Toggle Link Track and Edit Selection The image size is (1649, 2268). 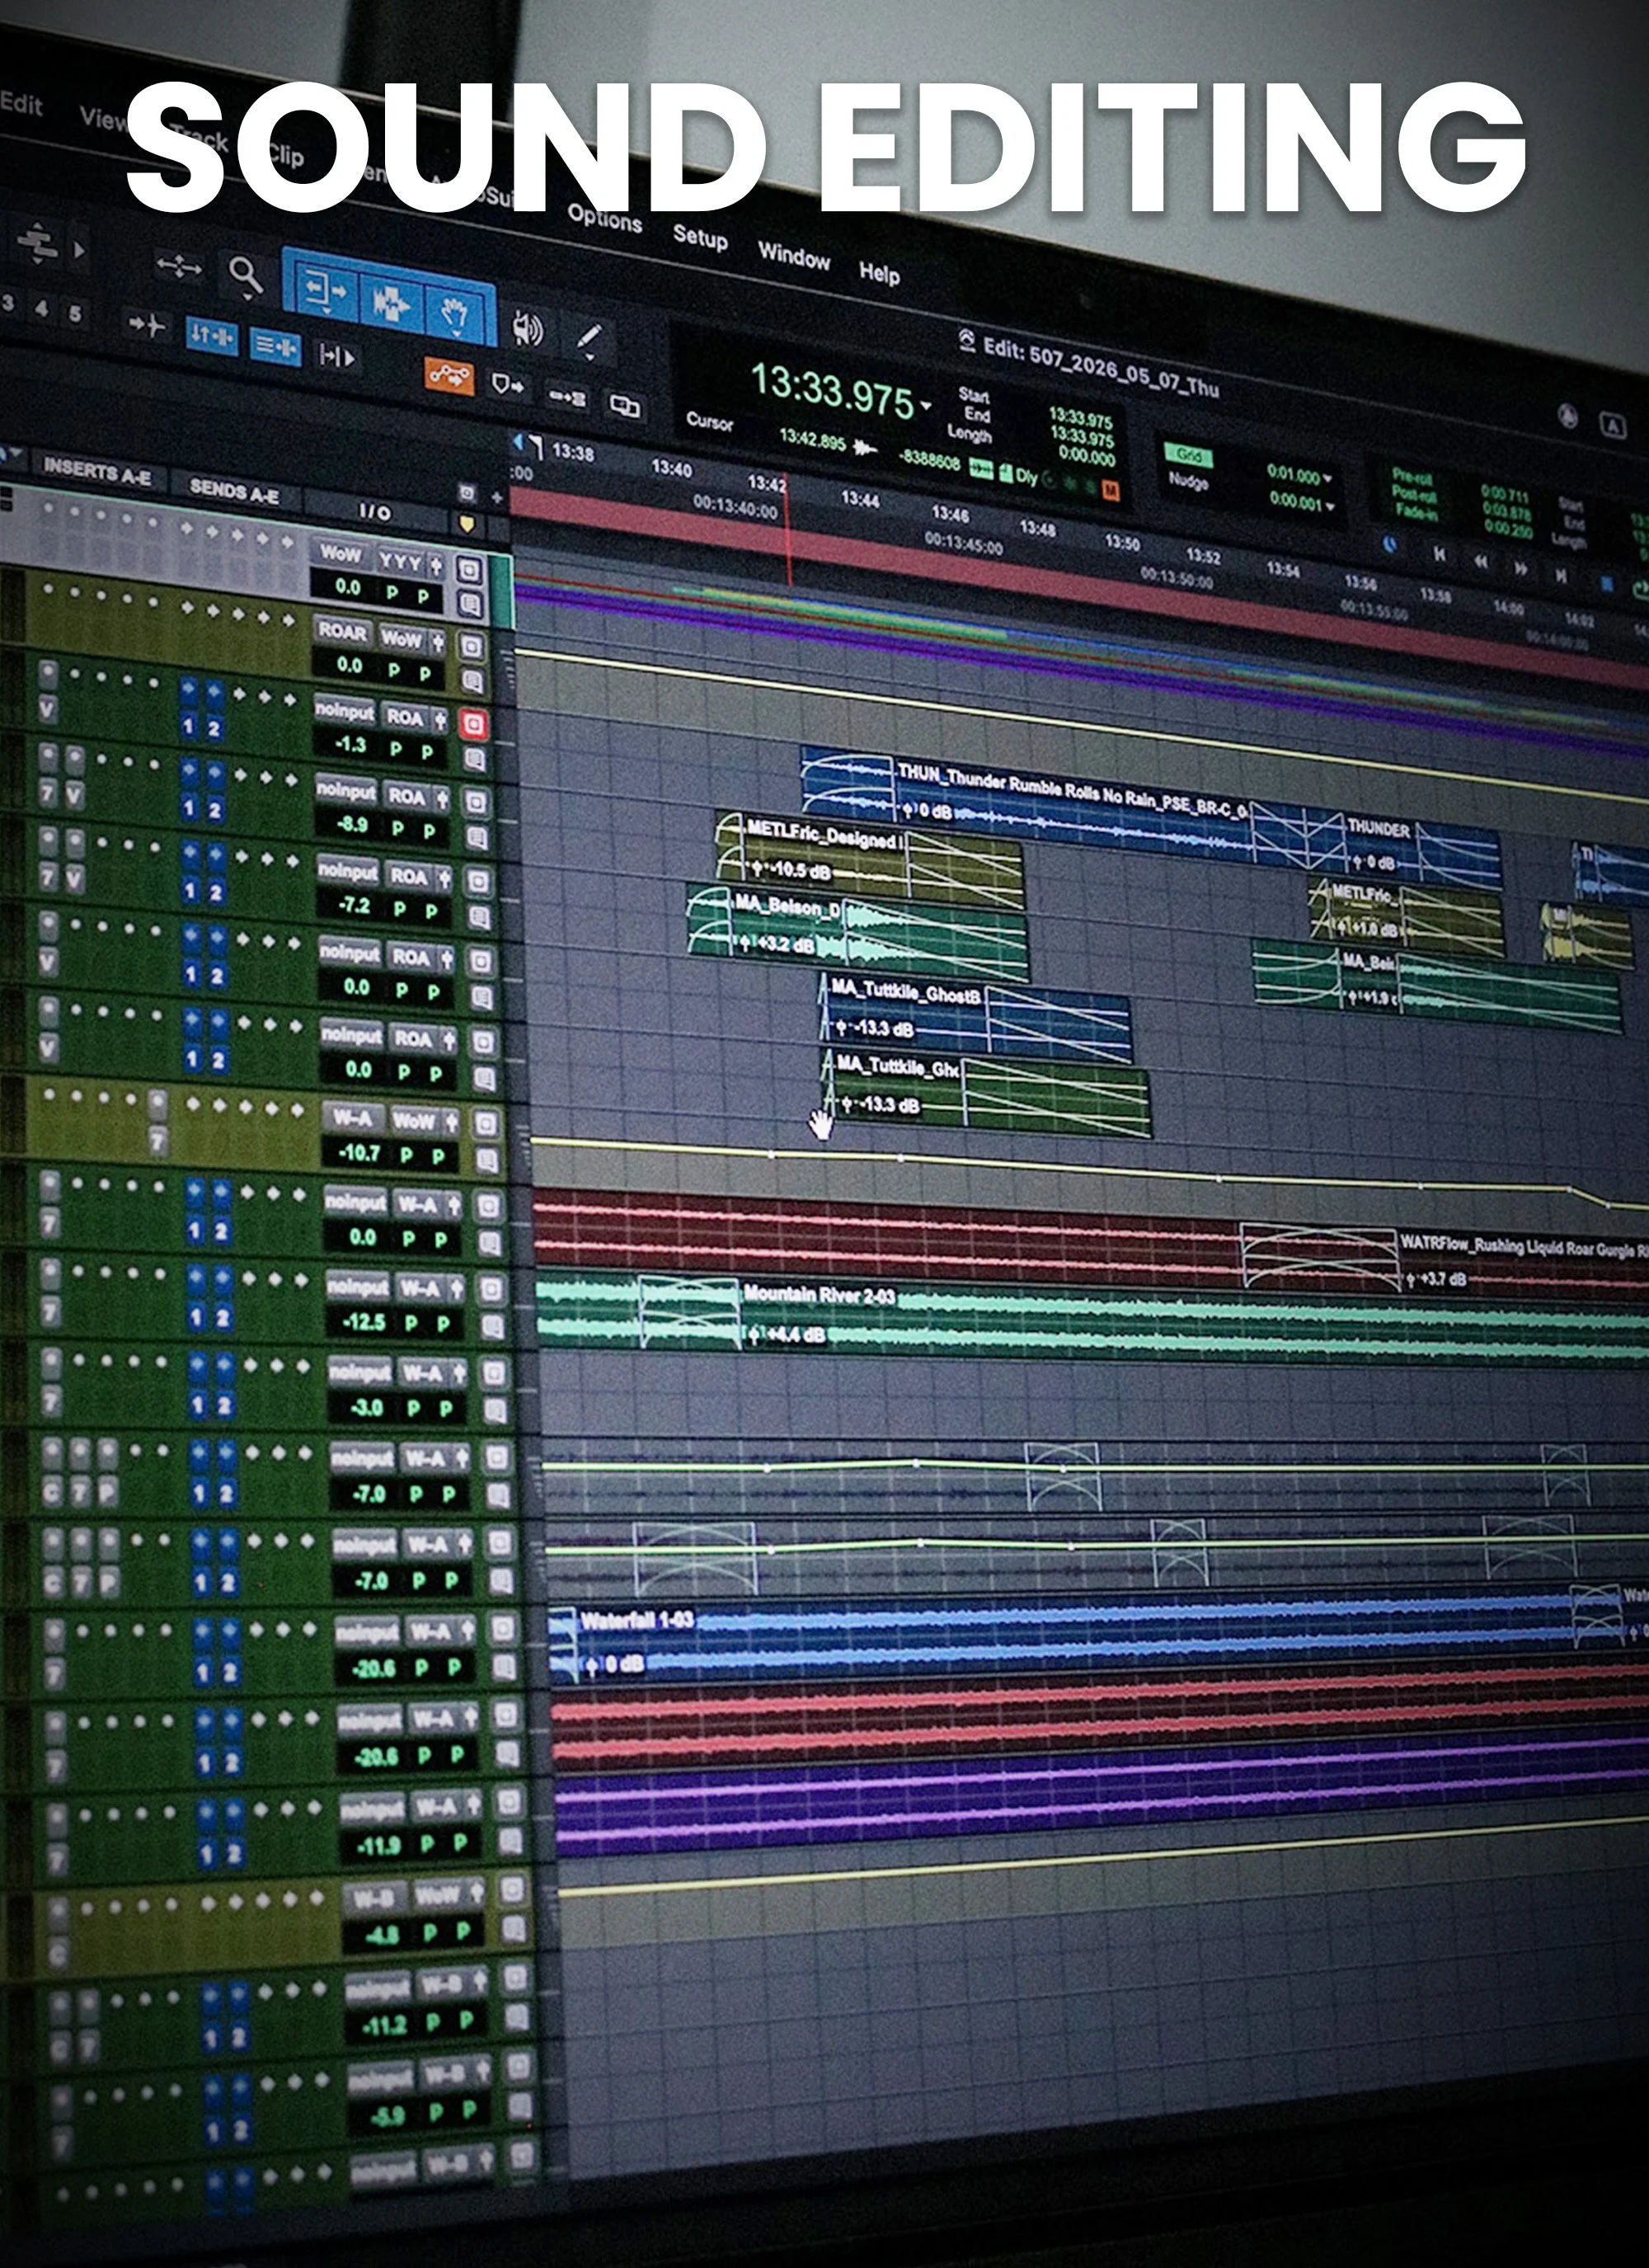[x=275, y=346]
